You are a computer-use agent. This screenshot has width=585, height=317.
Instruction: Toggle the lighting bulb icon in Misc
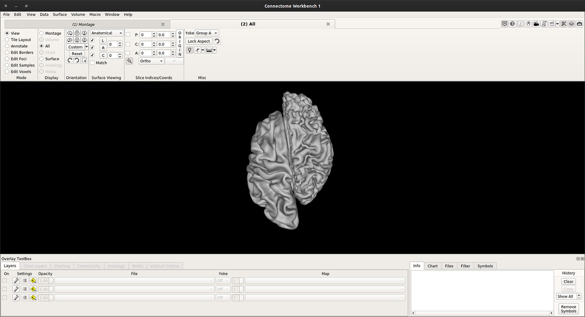(x=189, y=50)
